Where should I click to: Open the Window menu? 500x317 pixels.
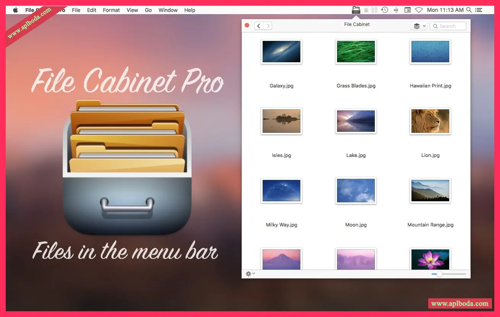click(x=168, y=10)
